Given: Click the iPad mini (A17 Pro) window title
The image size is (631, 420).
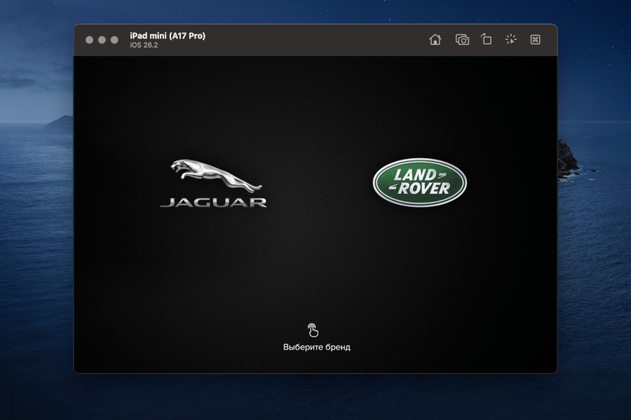Looking at the screenshot, I should (166, 35).
